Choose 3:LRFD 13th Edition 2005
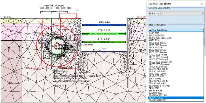This screenshot has width=206, height=103. point(176,38)
